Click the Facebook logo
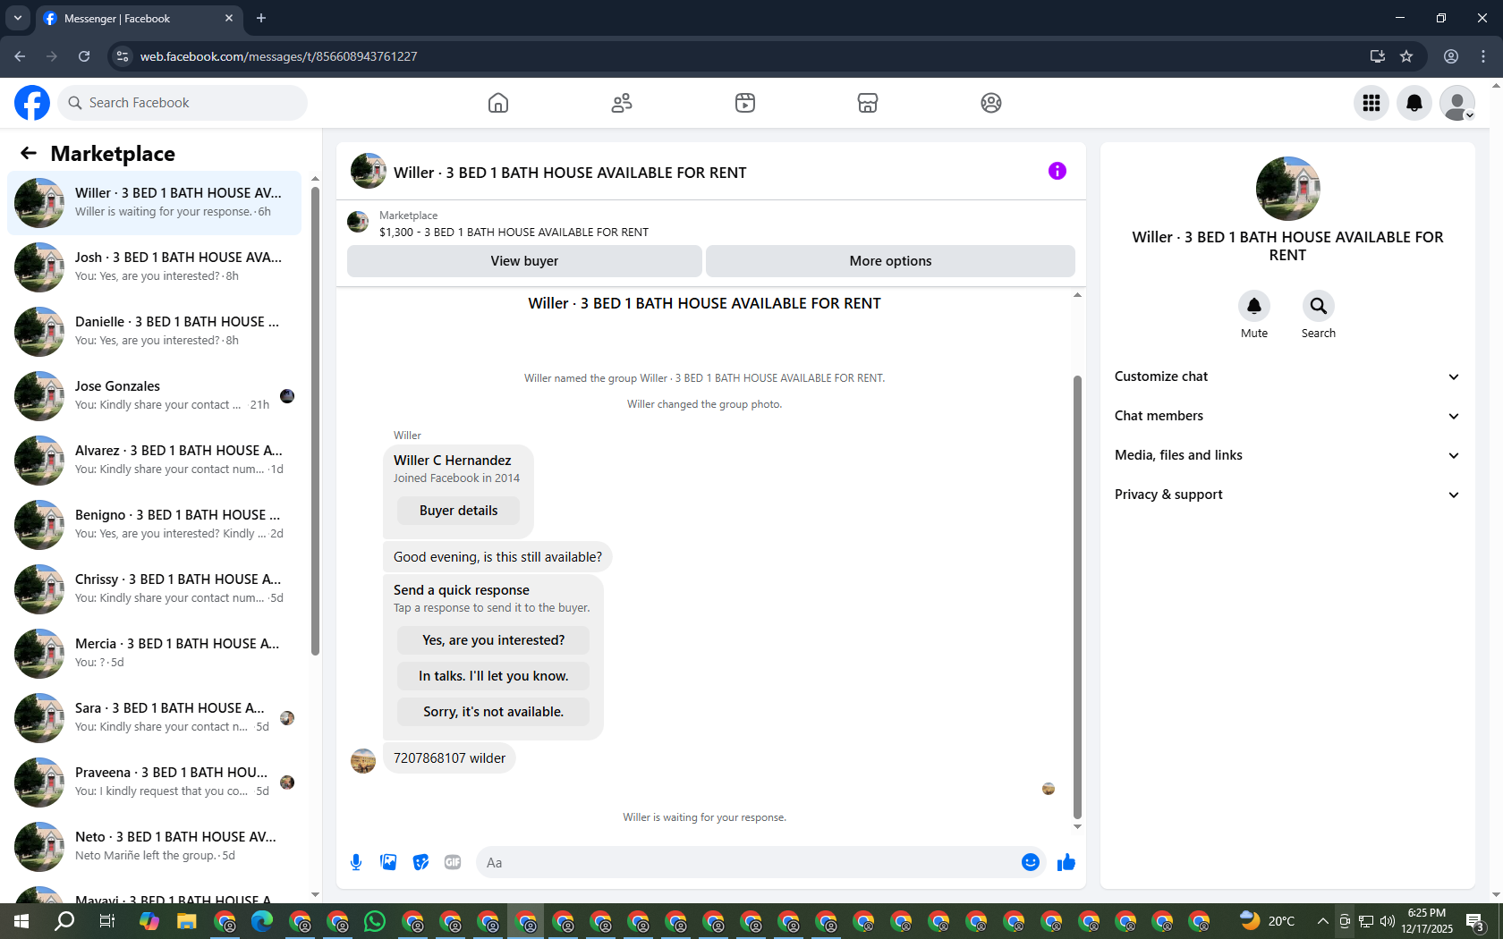 pos(32,103)
